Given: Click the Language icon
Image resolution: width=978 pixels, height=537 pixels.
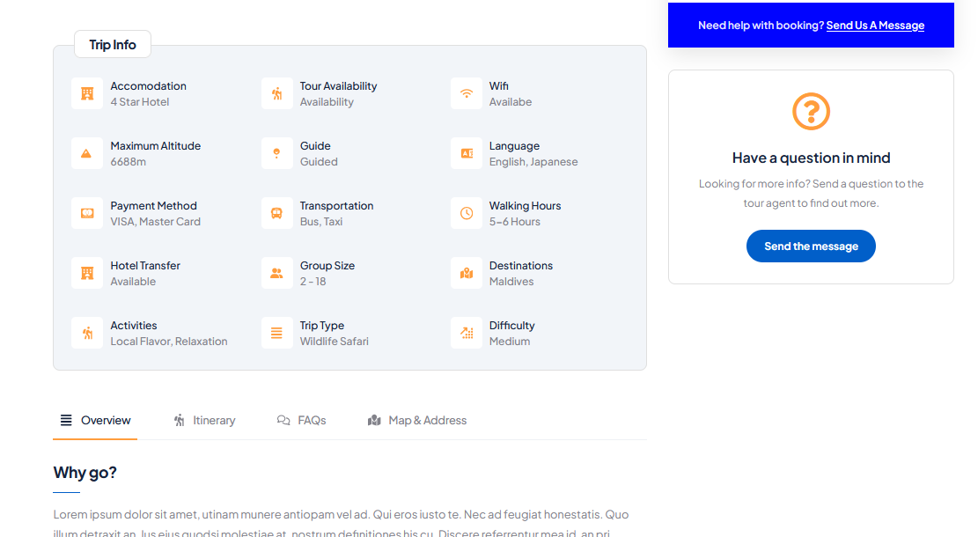Looking at the screenshot, I should pos(467,153).
